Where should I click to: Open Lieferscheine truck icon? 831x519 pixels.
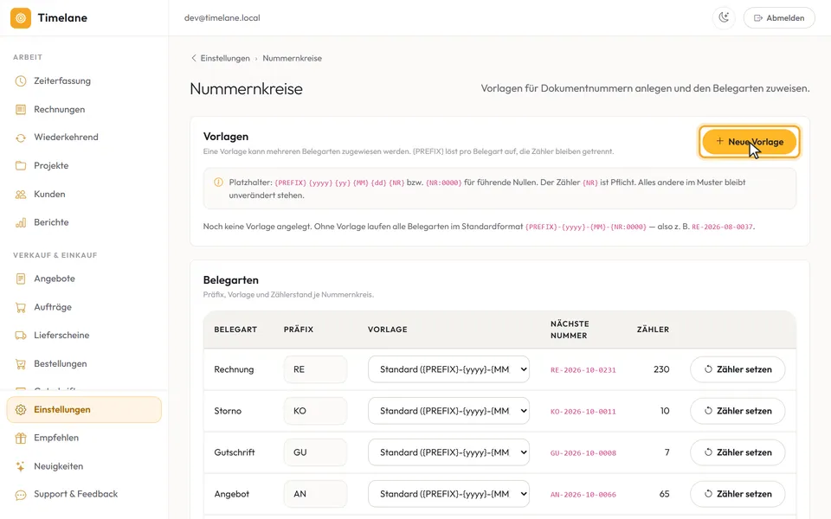coord(21,336)
